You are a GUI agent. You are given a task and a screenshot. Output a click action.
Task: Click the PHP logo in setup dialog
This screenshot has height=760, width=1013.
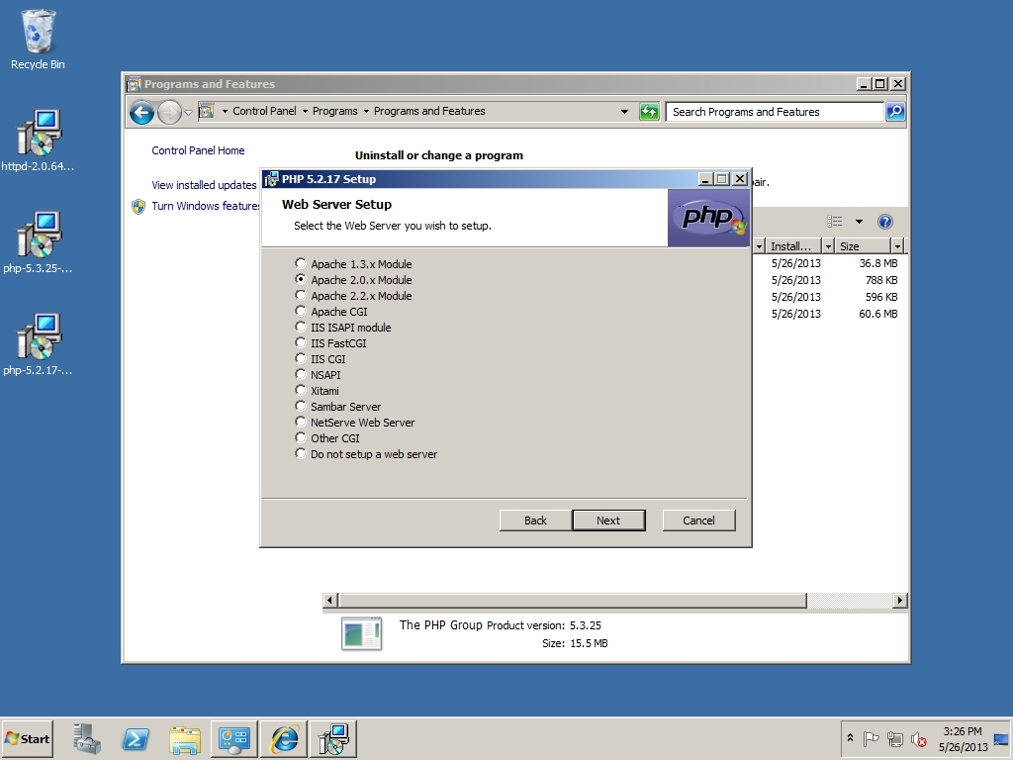(708, 218)
